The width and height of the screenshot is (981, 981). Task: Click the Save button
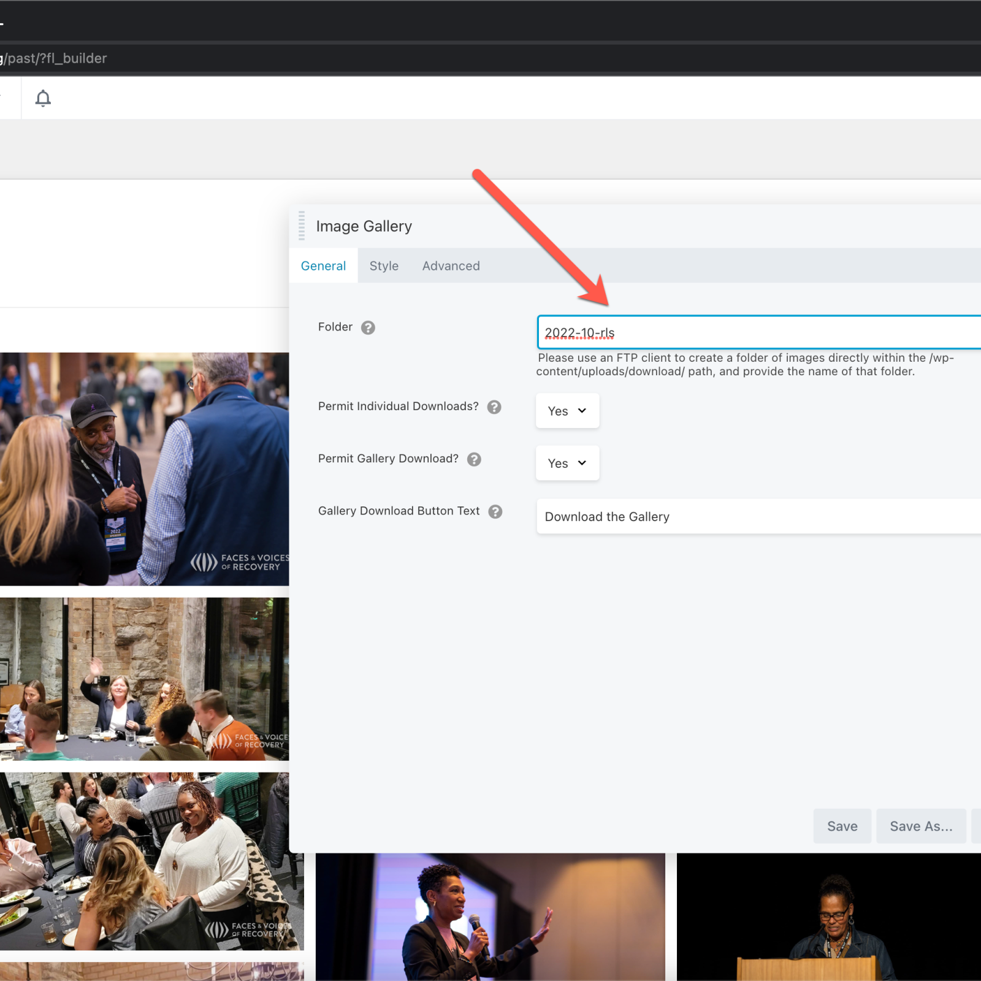842,826
